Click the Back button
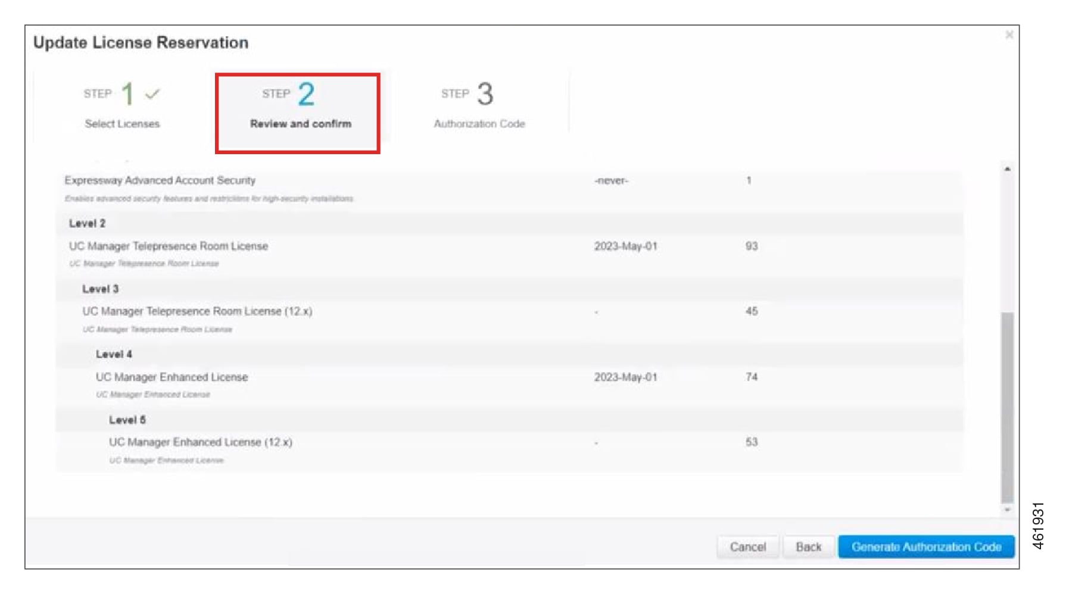 click(x=808, y=547)
